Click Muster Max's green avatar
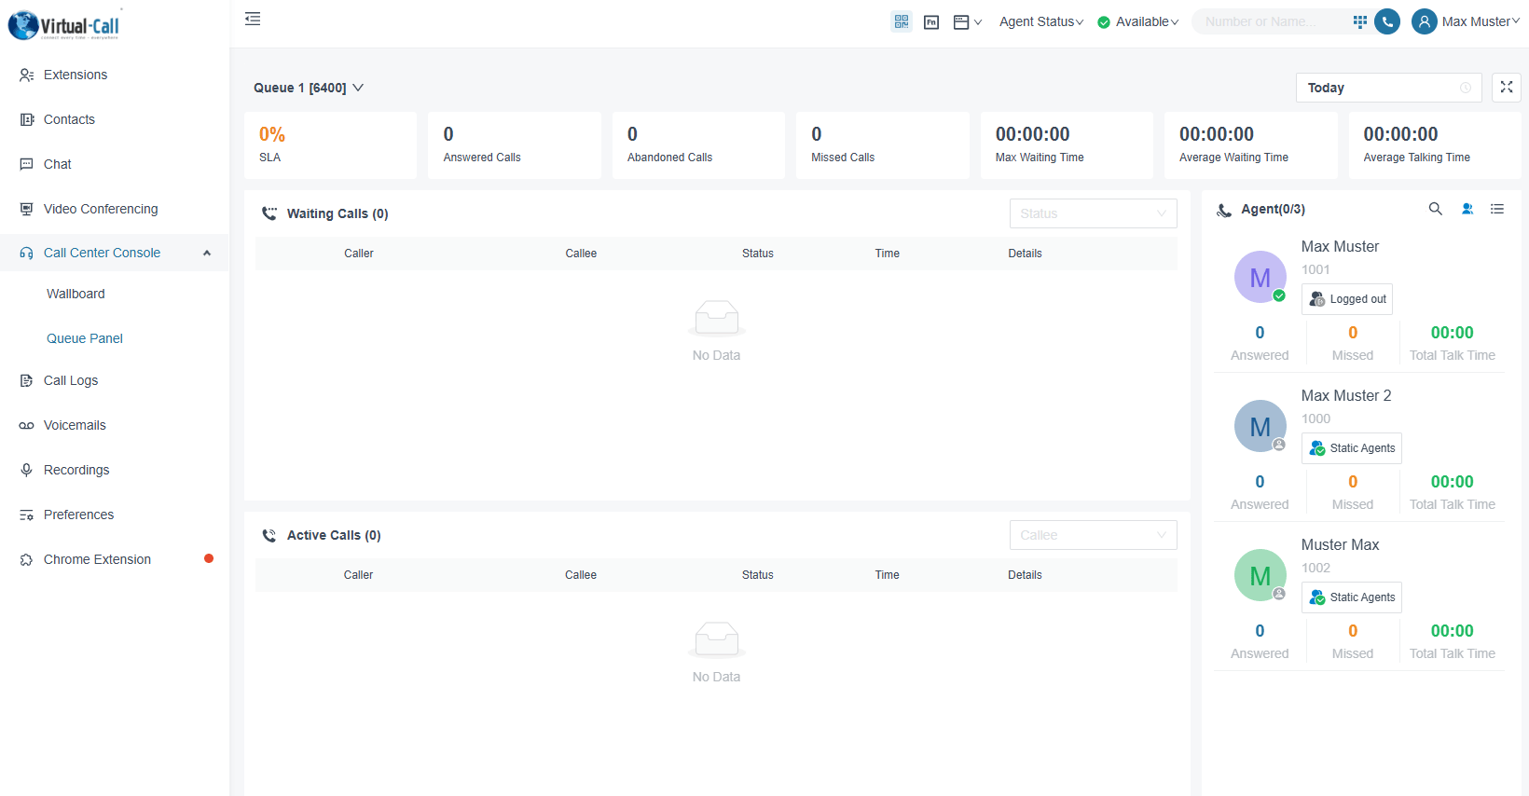The height and width of the screenshot is (796, 1529). click(x=1260, y=575)
